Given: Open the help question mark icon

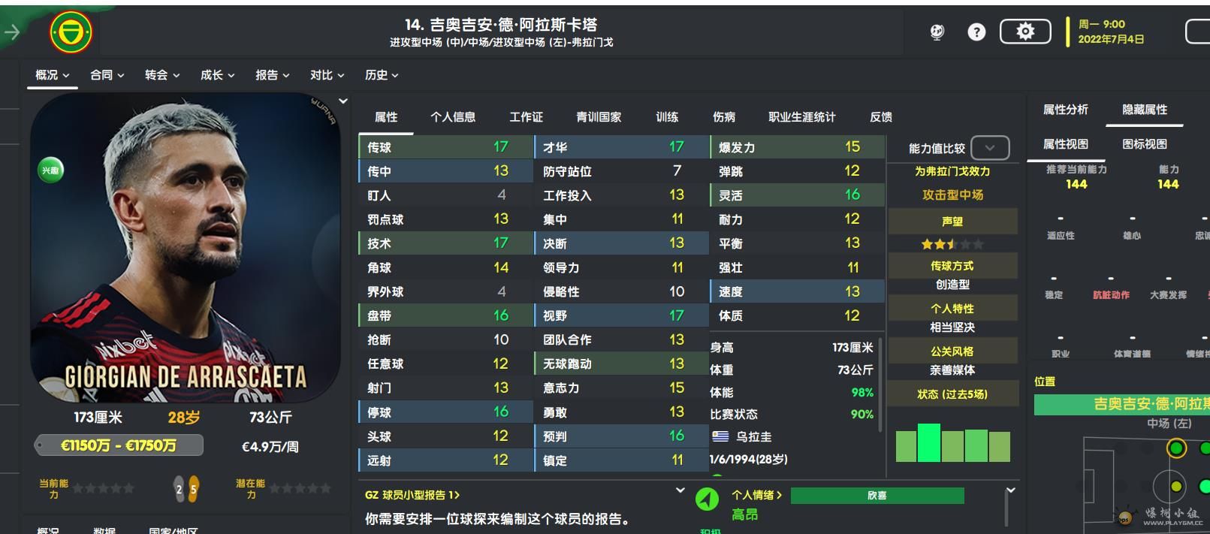Looking at the screenshot, I should pyautogui.click(x=976, y=32).
